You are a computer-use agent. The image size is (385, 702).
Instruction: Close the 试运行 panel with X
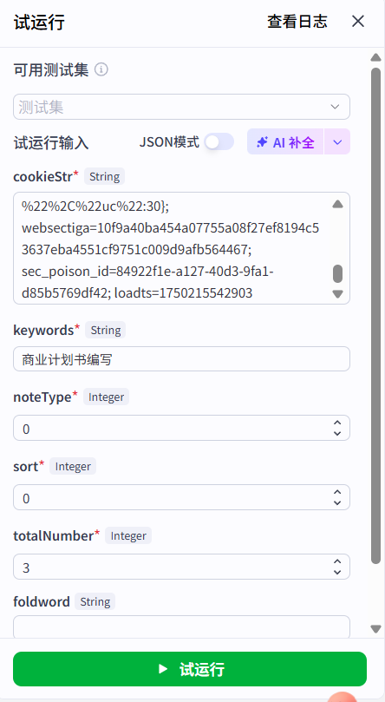(358, 21)
